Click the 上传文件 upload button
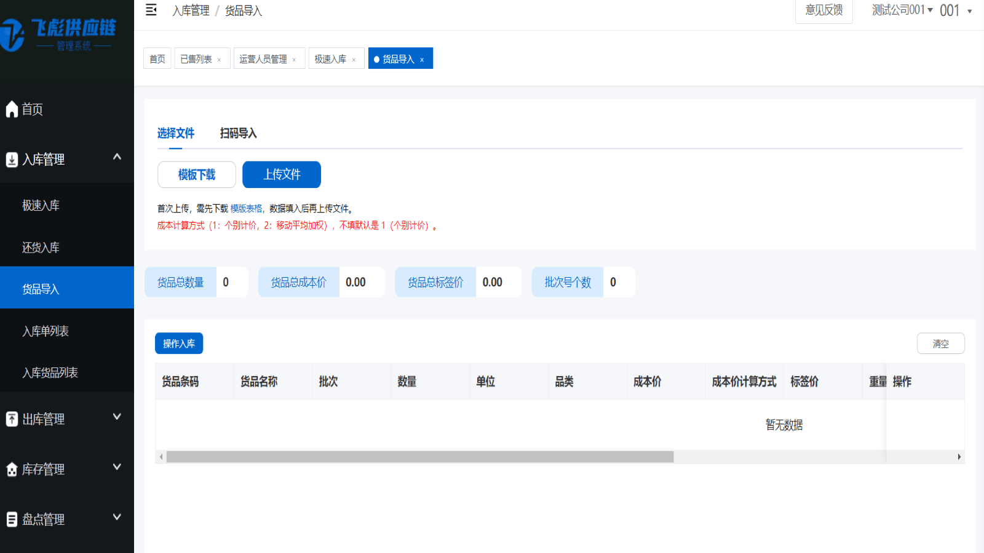 281,175
